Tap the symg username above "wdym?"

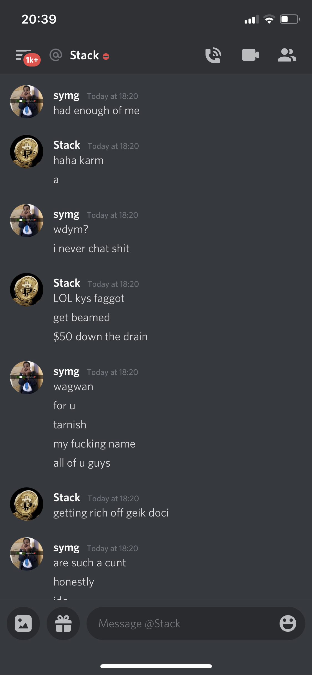(67, 215)
